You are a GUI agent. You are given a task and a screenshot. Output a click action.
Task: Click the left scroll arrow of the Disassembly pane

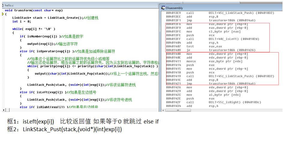click(x=163, y=110)
